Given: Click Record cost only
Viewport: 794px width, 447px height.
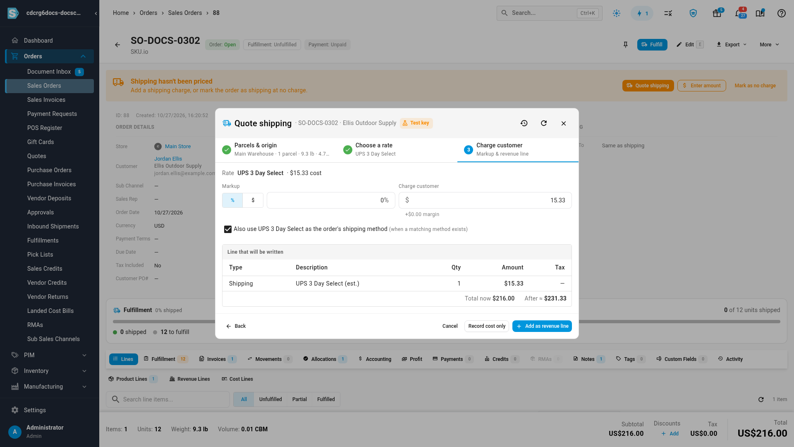Looking at the screenshot, I should (487, 326).
